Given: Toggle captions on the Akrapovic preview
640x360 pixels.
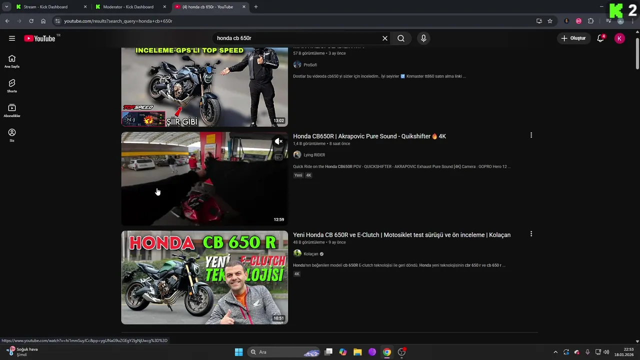Looking at the screenshot, I should [278, 157].
